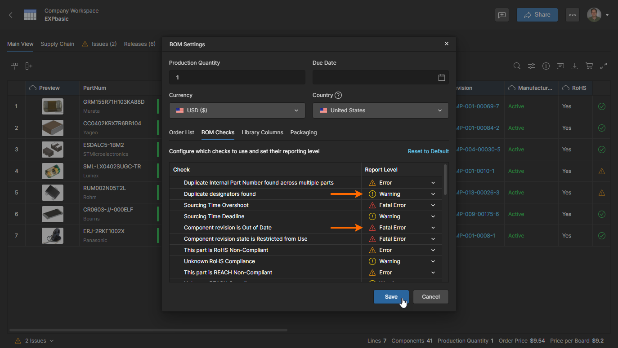Click the add comment icon beside Share
This screenshot has height=348, width=618.
(502, 15)
